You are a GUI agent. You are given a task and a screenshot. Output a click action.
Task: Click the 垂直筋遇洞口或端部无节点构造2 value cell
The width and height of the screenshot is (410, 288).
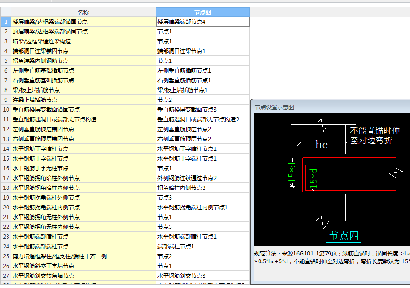203,119
